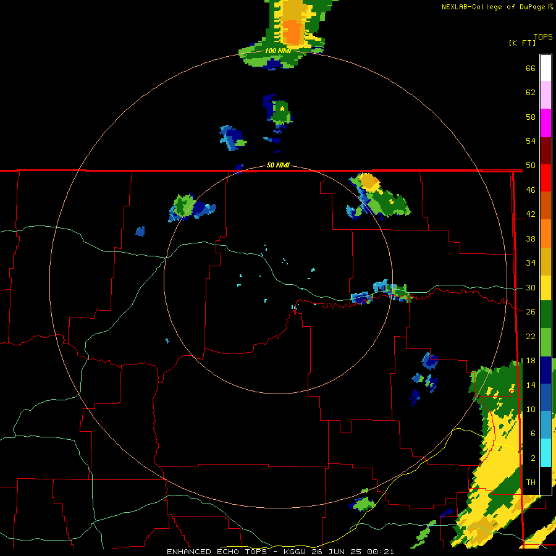Screen dimensions: 556x556
Task: Click the "TH" threshold label
Action: pos(531,482)
